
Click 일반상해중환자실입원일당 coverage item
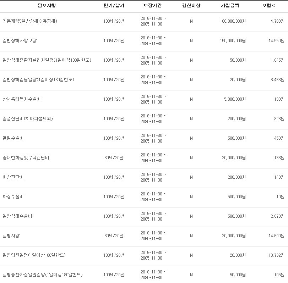[x=47, y=60]
